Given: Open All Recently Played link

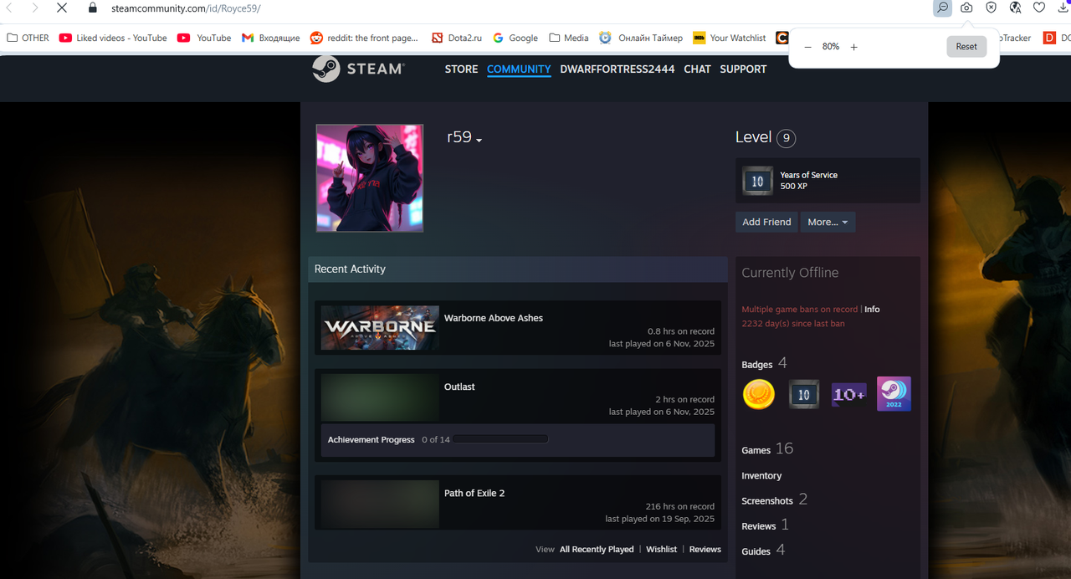Looking at the screenshot, I should point(597,550).
